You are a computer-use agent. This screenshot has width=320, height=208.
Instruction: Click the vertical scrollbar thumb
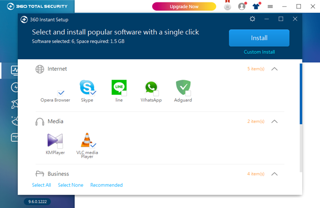tap(301, 94)
